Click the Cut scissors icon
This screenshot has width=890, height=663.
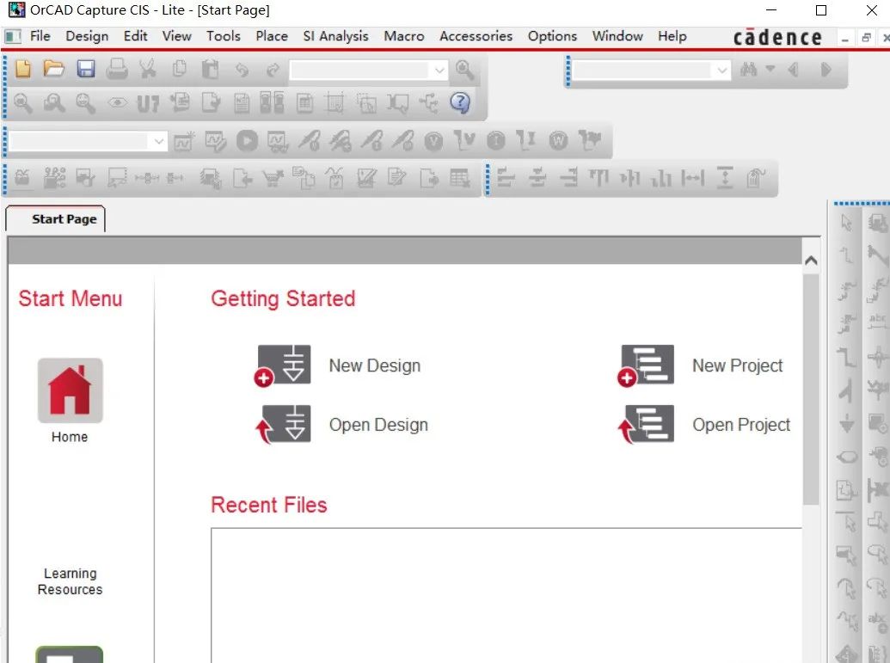(148, 70)
